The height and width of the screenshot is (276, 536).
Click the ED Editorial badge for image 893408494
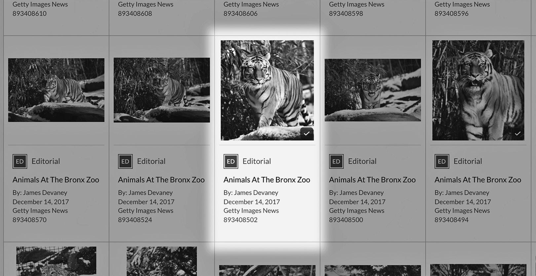coord(442,161)
